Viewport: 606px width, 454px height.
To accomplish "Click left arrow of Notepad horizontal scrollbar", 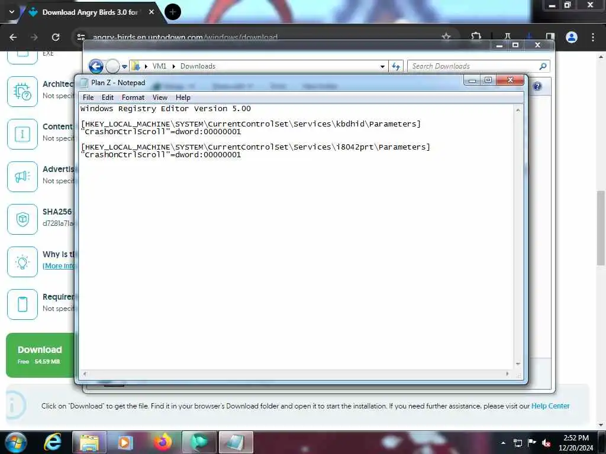I will click(x=85, y=374).
